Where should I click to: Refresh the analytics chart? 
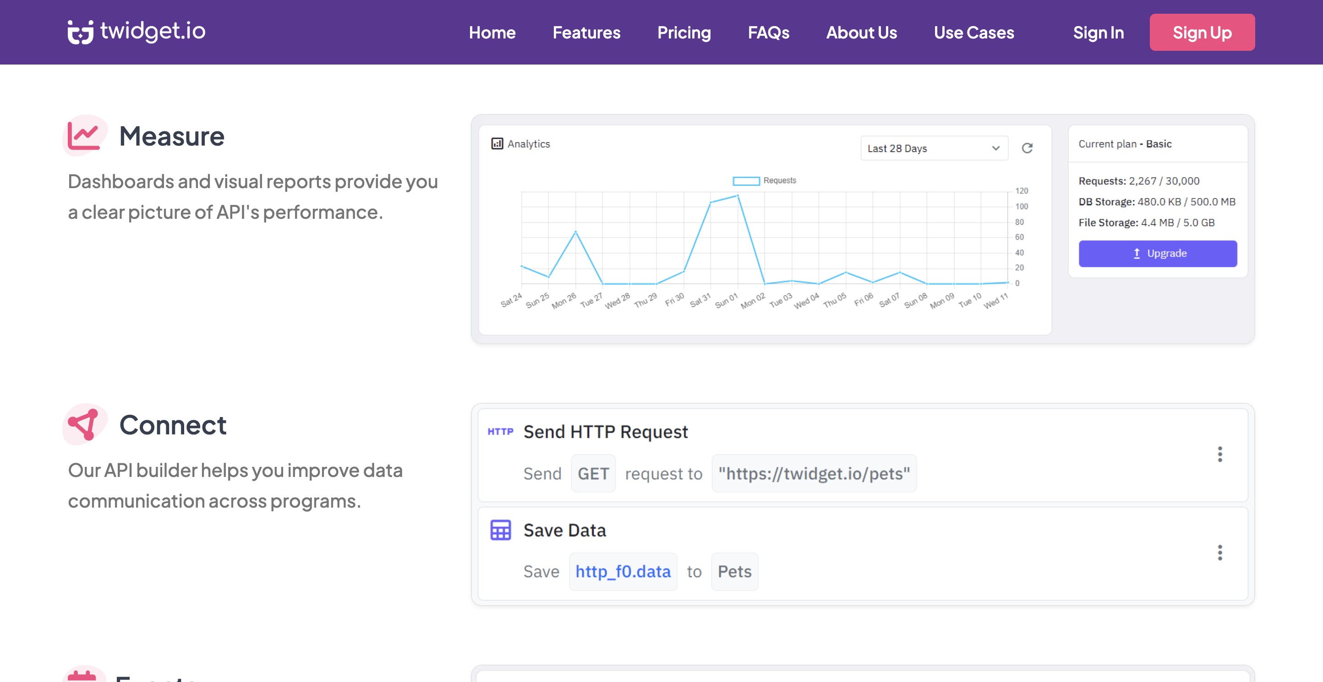coord(1027,148)
